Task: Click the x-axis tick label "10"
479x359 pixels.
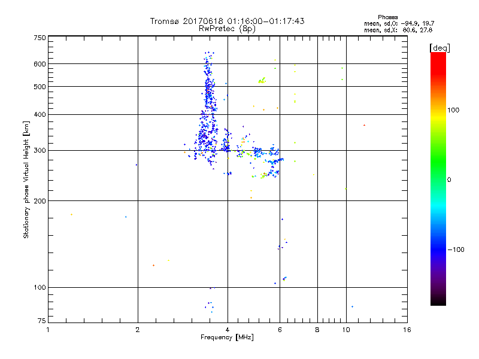Action: pyautogui.click(x=346, y=330)
